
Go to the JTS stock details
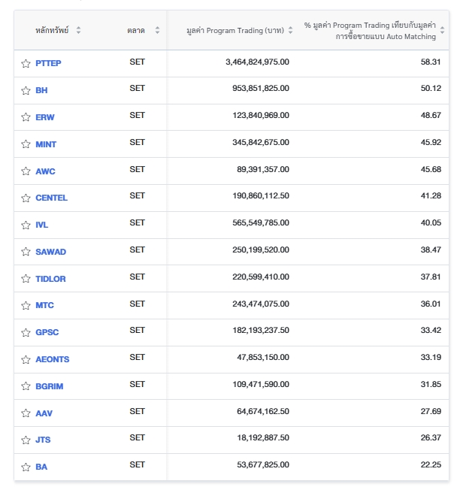pos(44,440)
